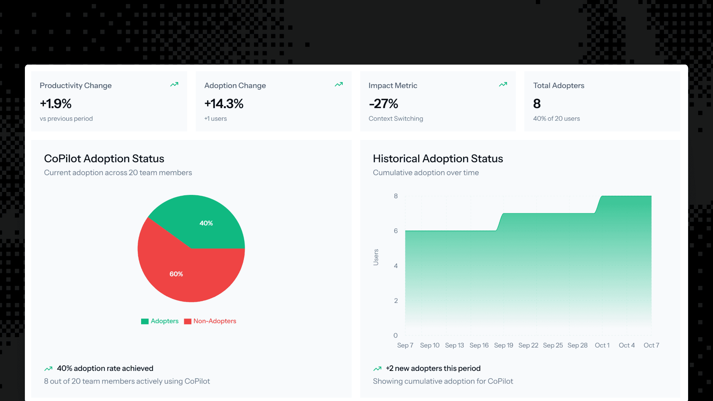Viewport: 713px width, 401px height.
Task: Click the Sep 7 axis label
Action: pyautogui.click(x=405, y=345)
